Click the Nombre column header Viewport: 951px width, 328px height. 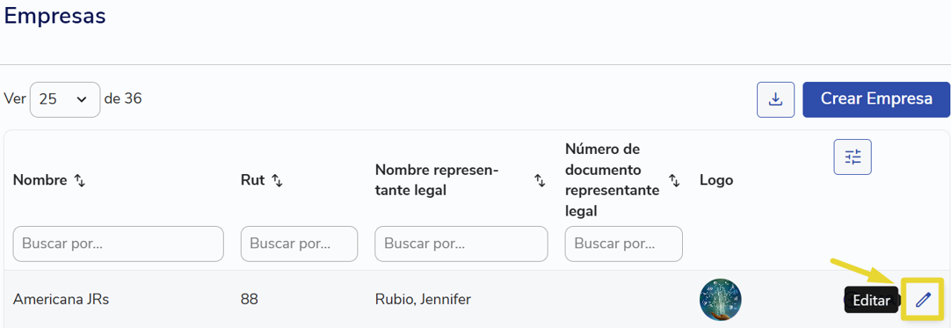click(40, 180)
